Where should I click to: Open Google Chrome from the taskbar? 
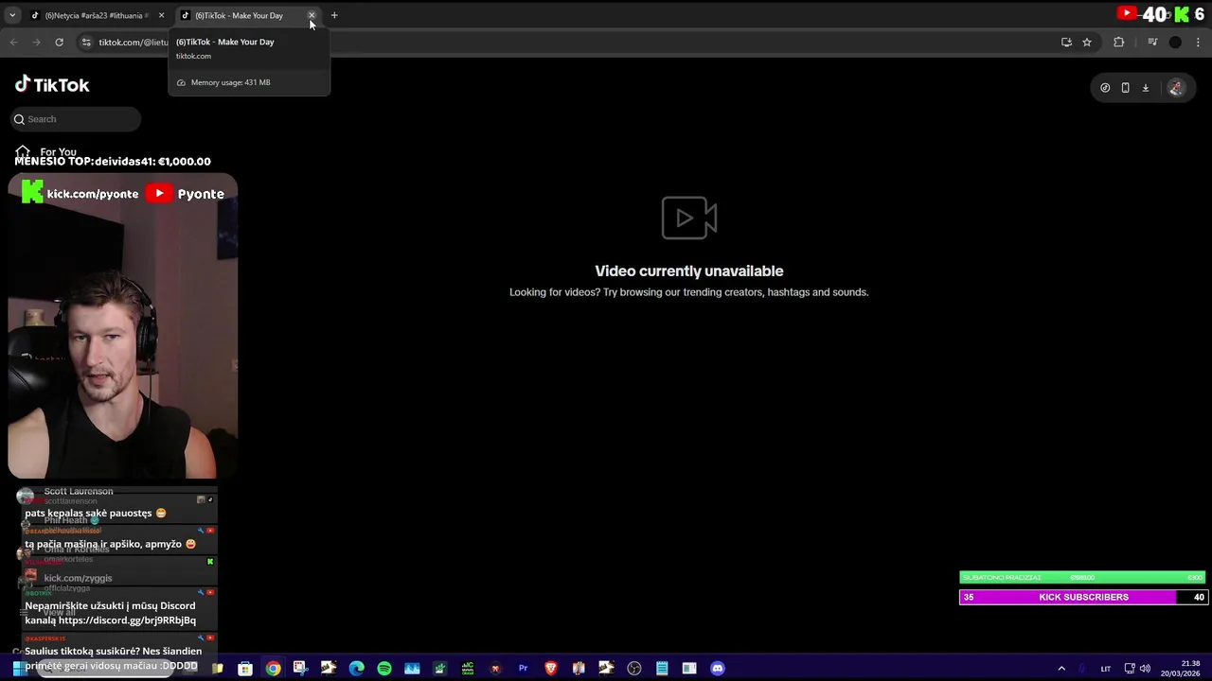273,669
